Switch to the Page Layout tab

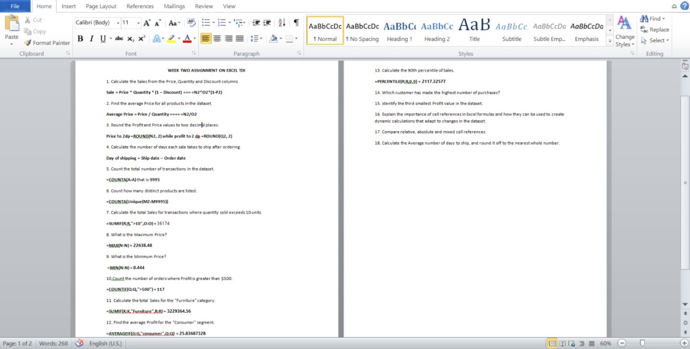(101, 6)
